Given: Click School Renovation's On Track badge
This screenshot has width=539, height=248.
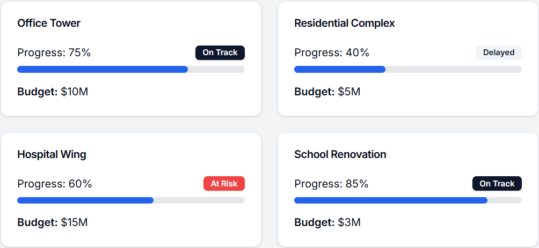Looking at the screenshot, I should [x=497, y=184].
